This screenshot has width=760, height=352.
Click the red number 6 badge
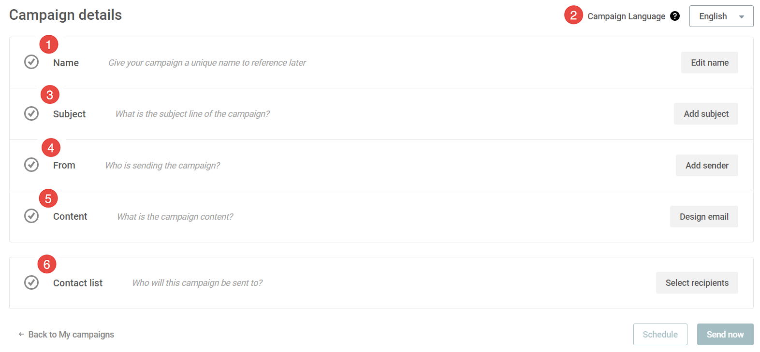(x=47, y=264)
